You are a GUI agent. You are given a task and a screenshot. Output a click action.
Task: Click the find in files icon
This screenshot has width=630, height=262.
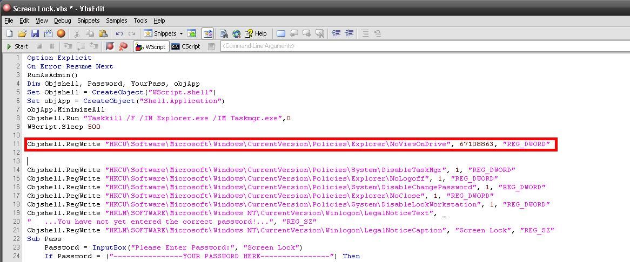tap(224, 33)
